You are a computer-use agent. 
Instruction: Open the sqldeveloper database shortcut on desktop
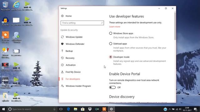pyautogui.click(x=17, y=37)
